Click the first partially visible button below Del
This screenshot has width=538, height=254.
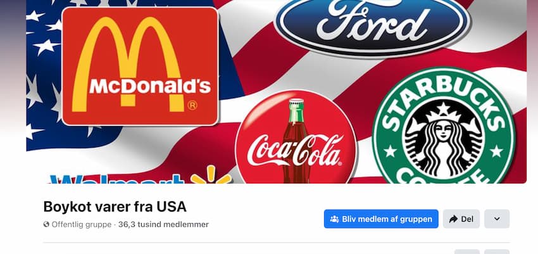[467, 251]
